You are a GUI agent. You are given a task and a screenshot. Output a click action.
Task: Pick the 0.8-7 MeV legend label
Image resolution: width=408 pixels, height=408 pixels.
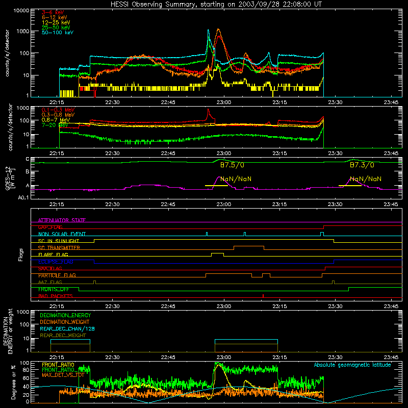[56, 120]
